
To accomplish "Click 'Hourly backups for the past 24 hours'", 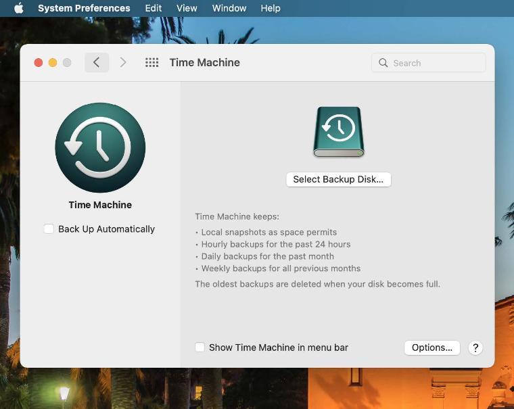I will (276, 244).
